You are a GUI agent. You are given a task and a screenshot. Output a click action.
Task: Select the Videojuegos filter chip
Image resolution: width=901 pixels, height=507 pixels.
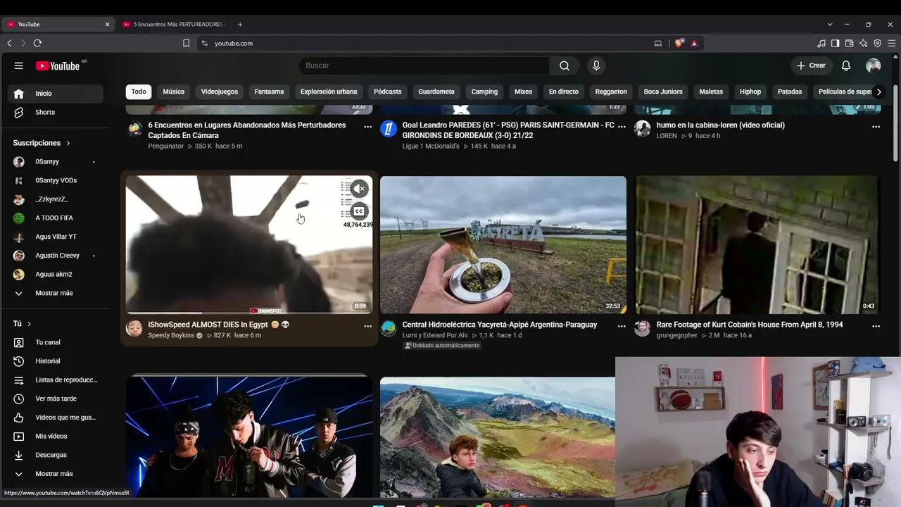[220, 92]
